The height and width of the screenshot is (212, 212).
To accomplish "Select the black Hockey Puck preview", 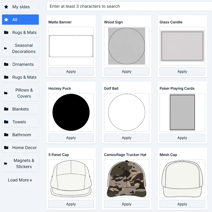I will point(71,112).
